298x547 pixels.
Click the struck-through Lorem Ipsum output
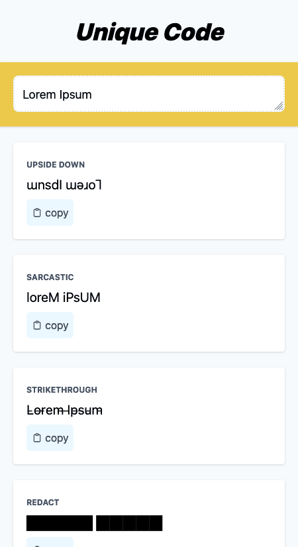pos(64,411)
